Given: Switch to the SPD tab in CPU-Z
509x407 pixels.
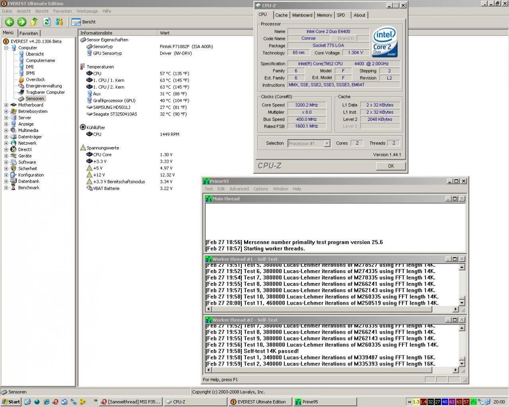Looking at the screenshot, I should coord(341,15).
